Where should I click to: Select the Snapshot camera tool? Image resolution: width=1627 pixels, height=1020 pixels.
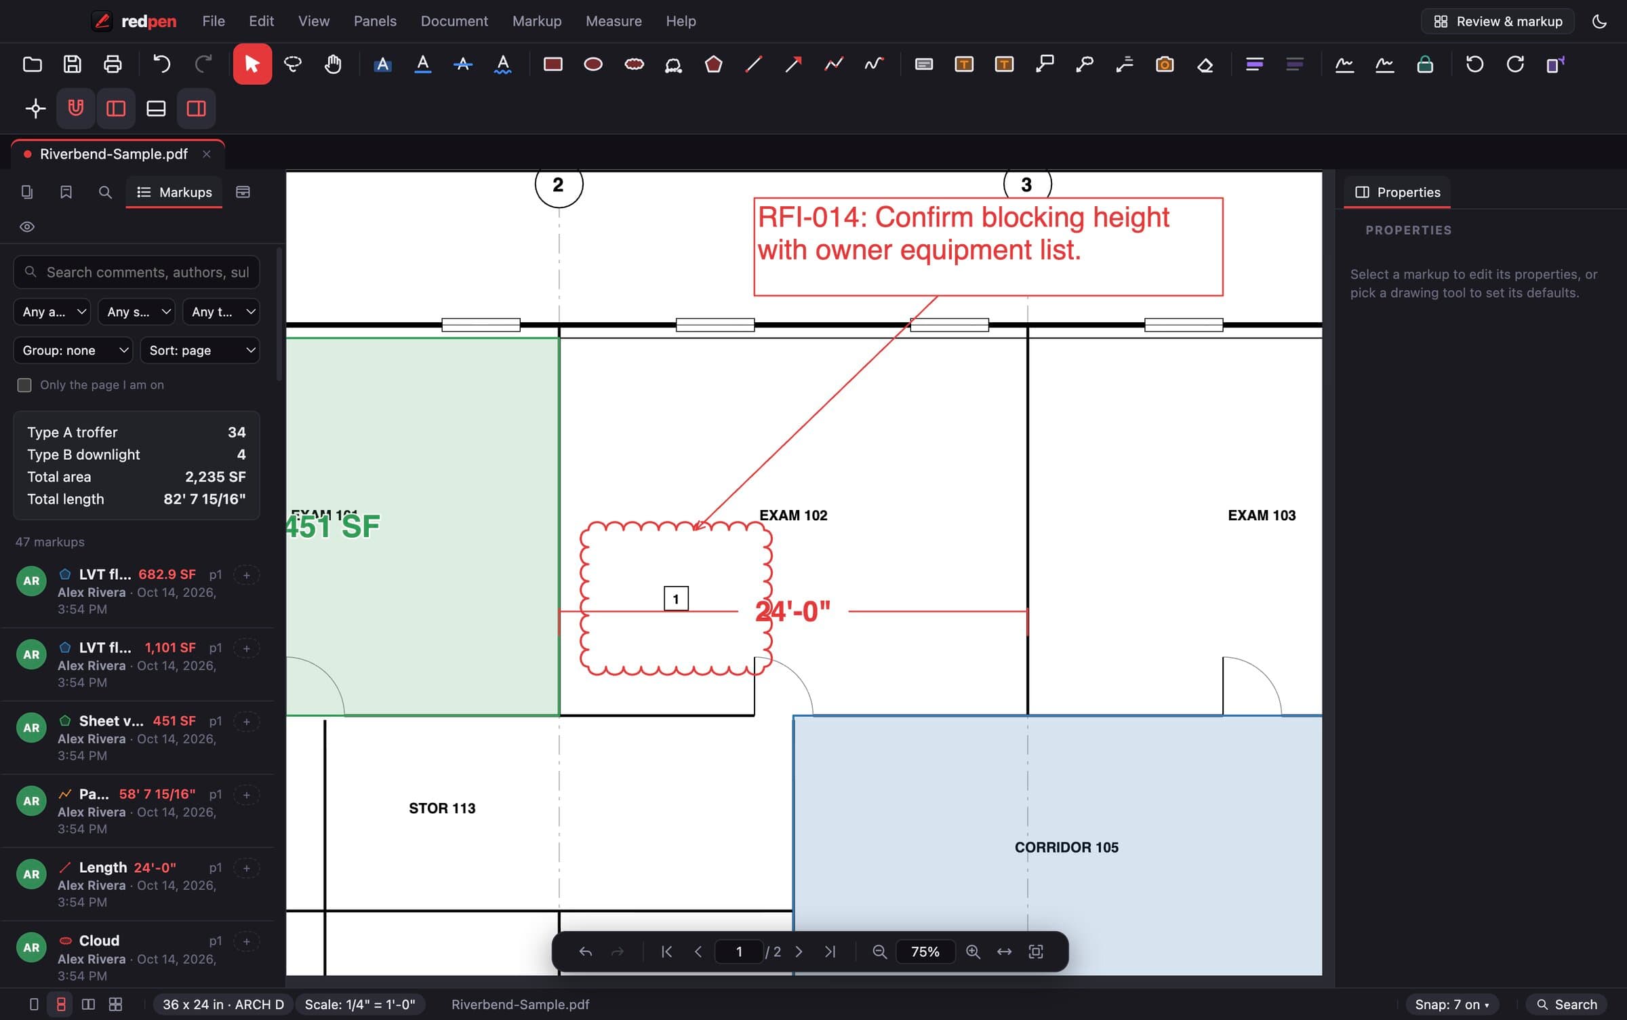coord(1165,64)
